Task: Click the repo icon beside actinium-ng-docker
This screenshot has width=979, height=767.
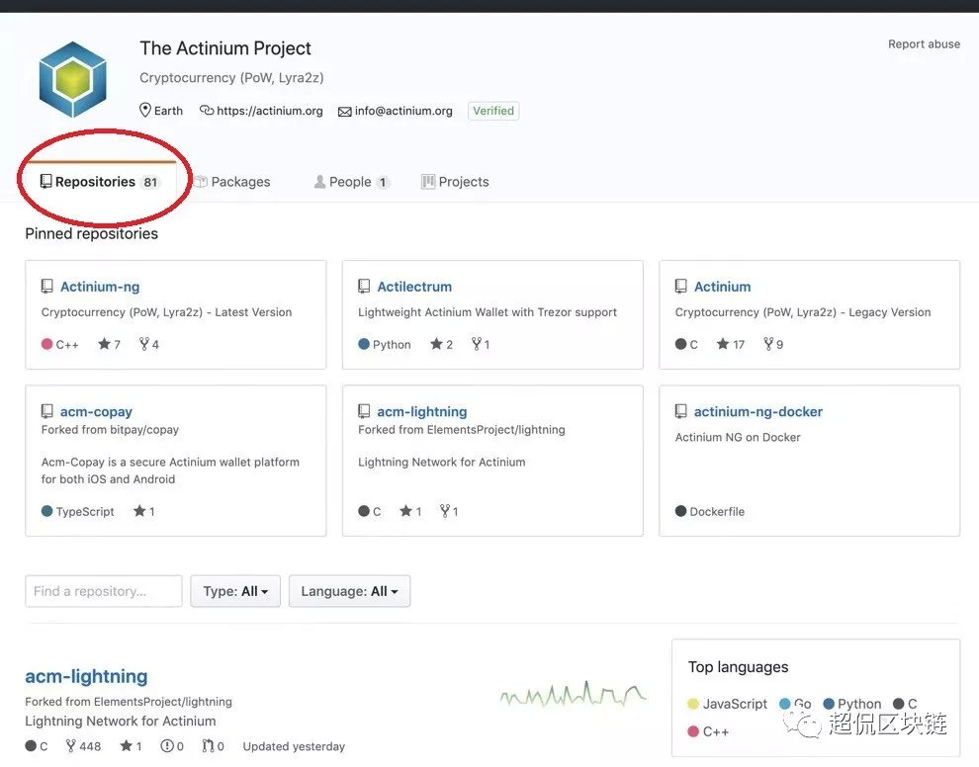Action: (x=681, y=412)
